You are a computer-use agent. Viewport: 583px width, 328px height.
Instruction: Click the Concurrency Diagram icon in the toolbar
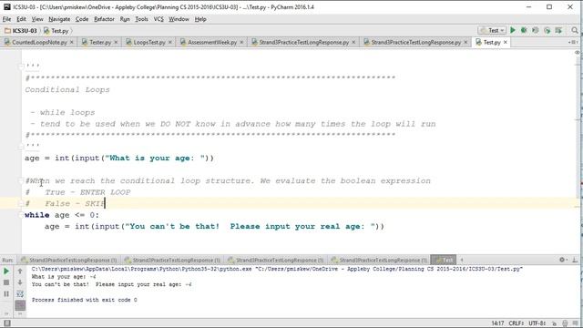[558, 30]
